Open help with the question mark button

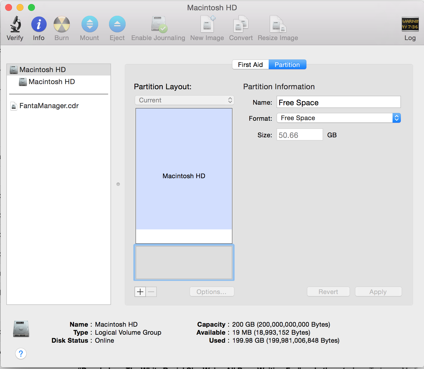click(x=21, y=354)
